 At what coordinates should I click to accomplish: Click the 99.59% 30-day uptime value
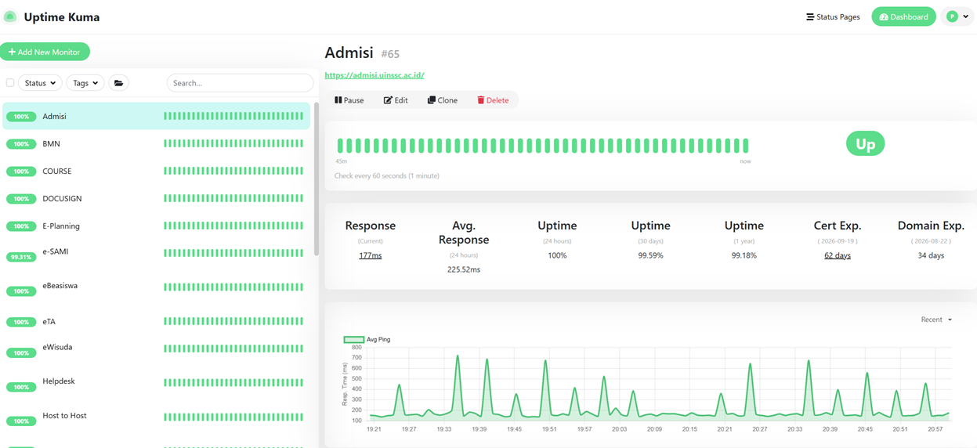(650, 255)
